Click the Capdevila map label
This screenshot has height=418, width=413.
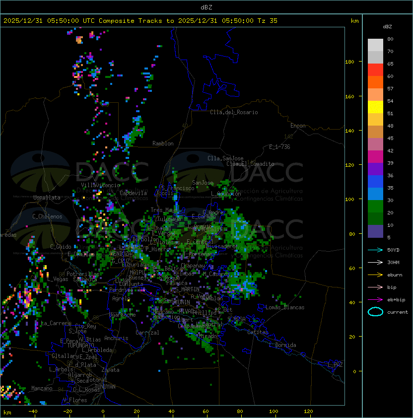[133, 193]
